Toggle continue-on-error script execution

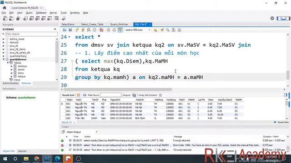[x=101, y=30]
